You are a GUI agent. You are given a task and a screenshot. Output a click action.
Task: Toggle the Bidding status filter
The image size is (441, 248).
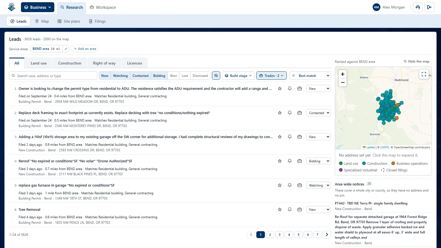pos(159,76)
